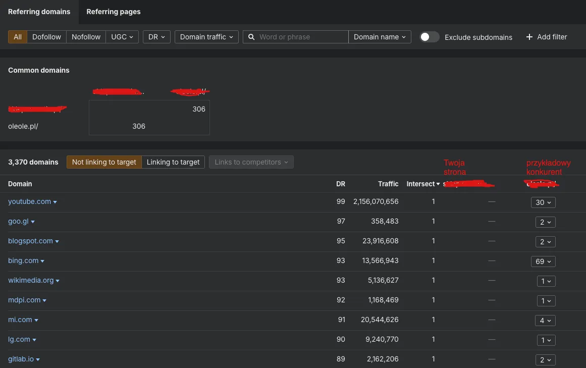Click the 3,370 domains count text
The height and width of the screenshot is (368, 586).
[x=33, y=162]
